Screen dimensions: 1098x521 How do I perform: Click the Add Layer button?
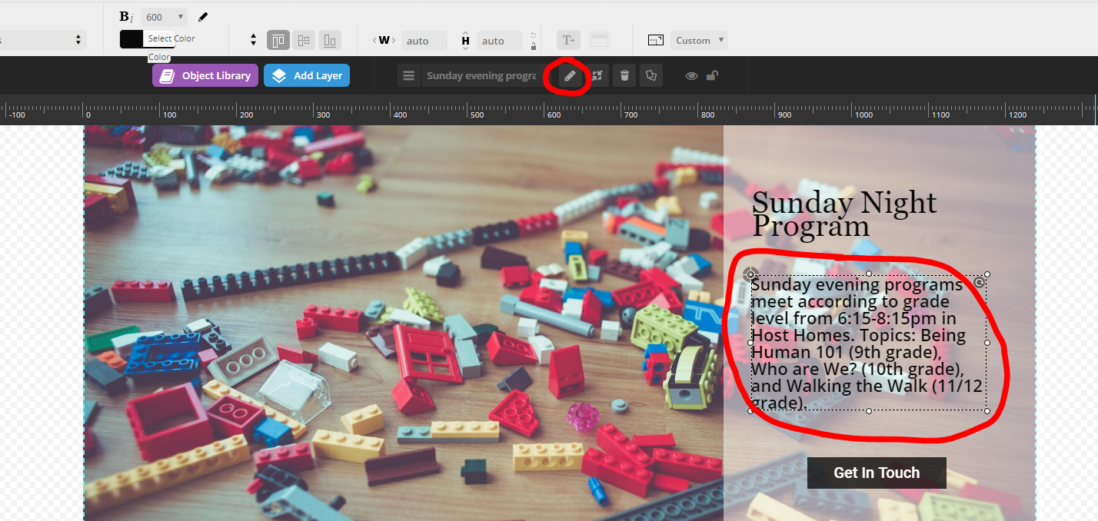point(307,76)
